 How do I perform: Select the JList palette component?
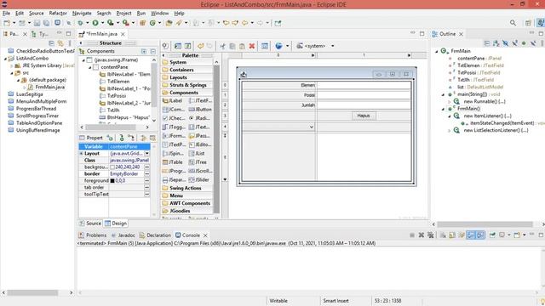pyautogui.click(x=198, y=153)
